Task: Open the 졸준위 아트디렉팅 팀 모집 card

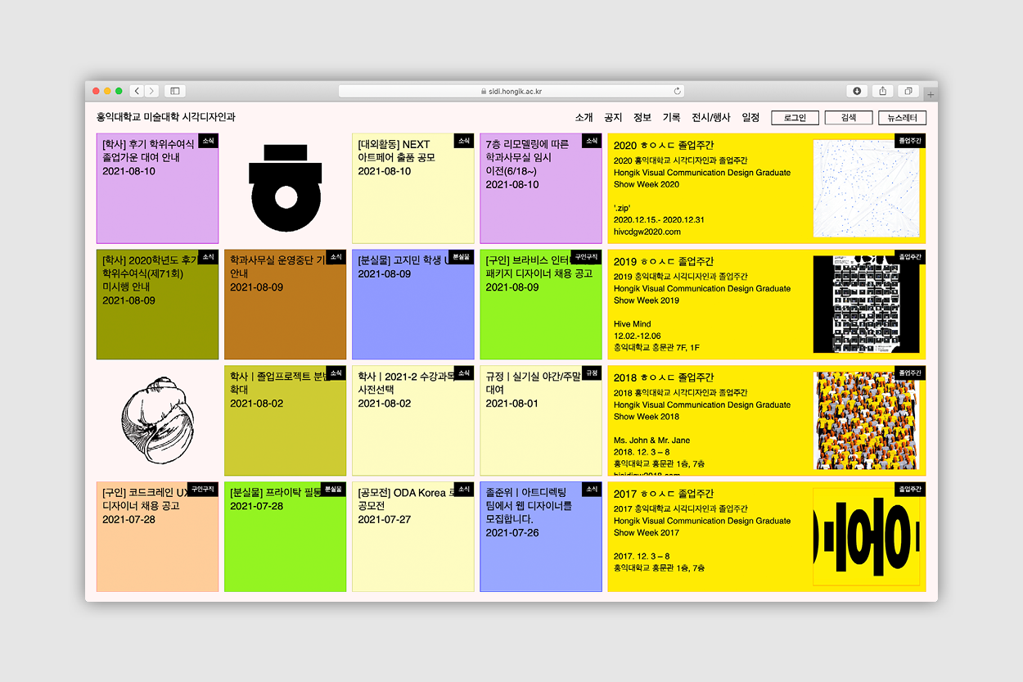Action: [540, 537]
